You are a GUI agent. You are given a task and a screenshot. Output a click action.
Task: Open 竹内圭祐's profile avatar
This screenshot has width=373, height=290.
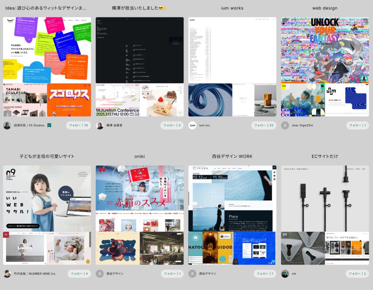(7, 274)
